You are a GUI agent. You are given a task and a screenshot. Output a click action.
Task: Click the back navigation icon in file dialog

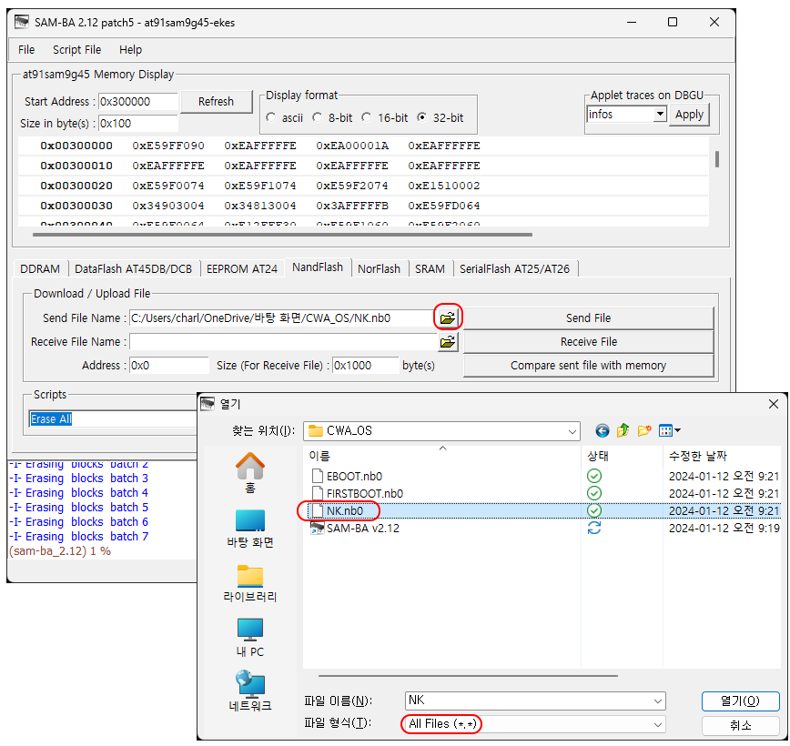603,430
